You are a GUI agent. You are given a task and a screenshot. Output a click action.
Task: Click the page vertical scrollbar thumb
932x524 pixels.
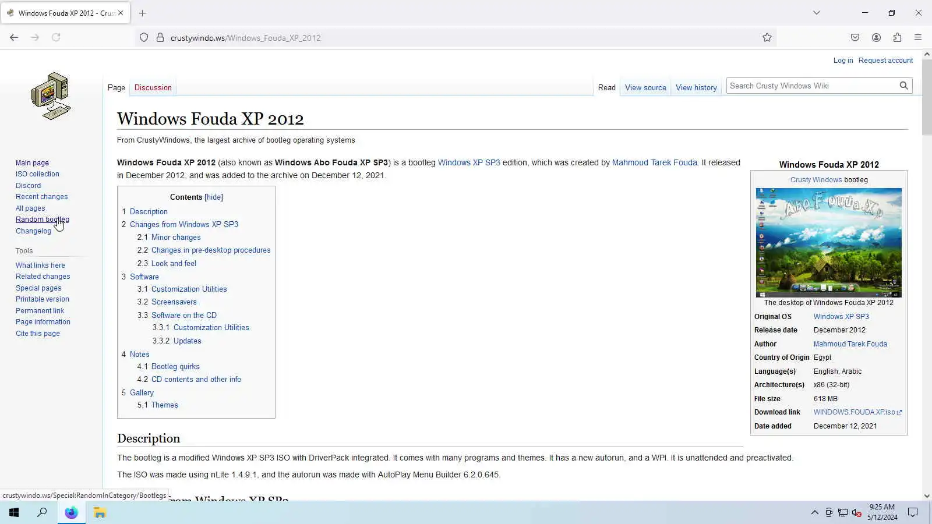click(x=927, y=97)
